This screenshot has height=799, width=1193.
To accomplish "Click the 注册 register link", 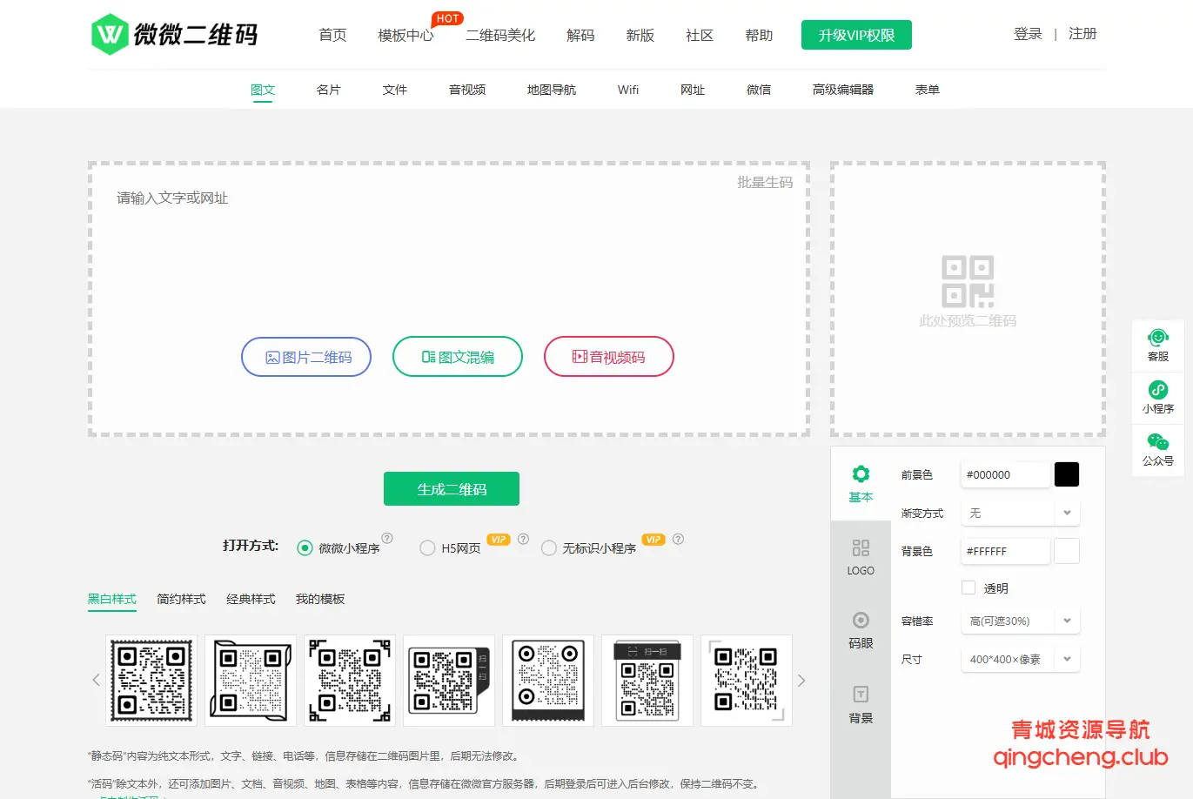I will (x=1082, y=34).
